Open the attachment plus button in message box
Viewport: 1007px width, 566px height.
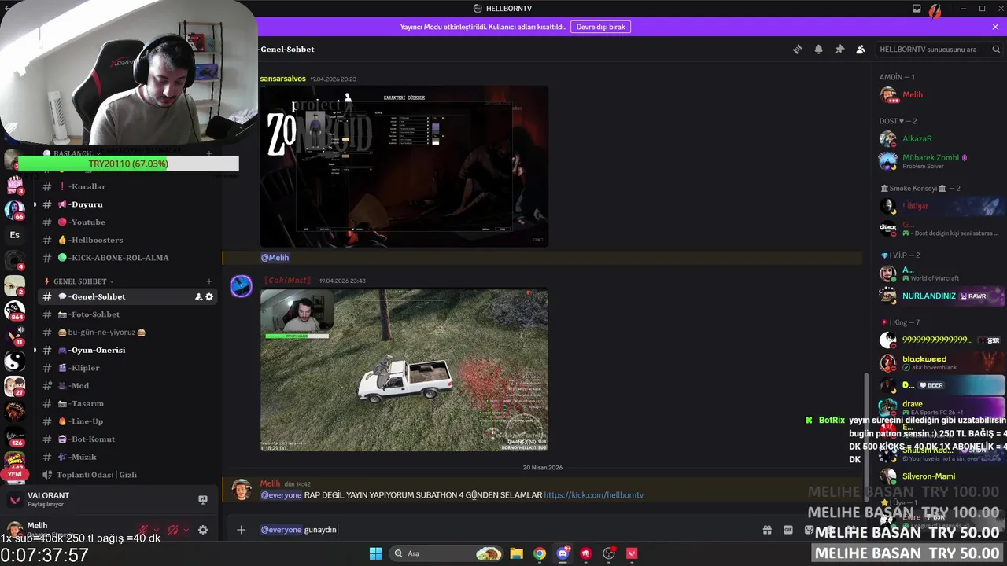pos(241,530)
